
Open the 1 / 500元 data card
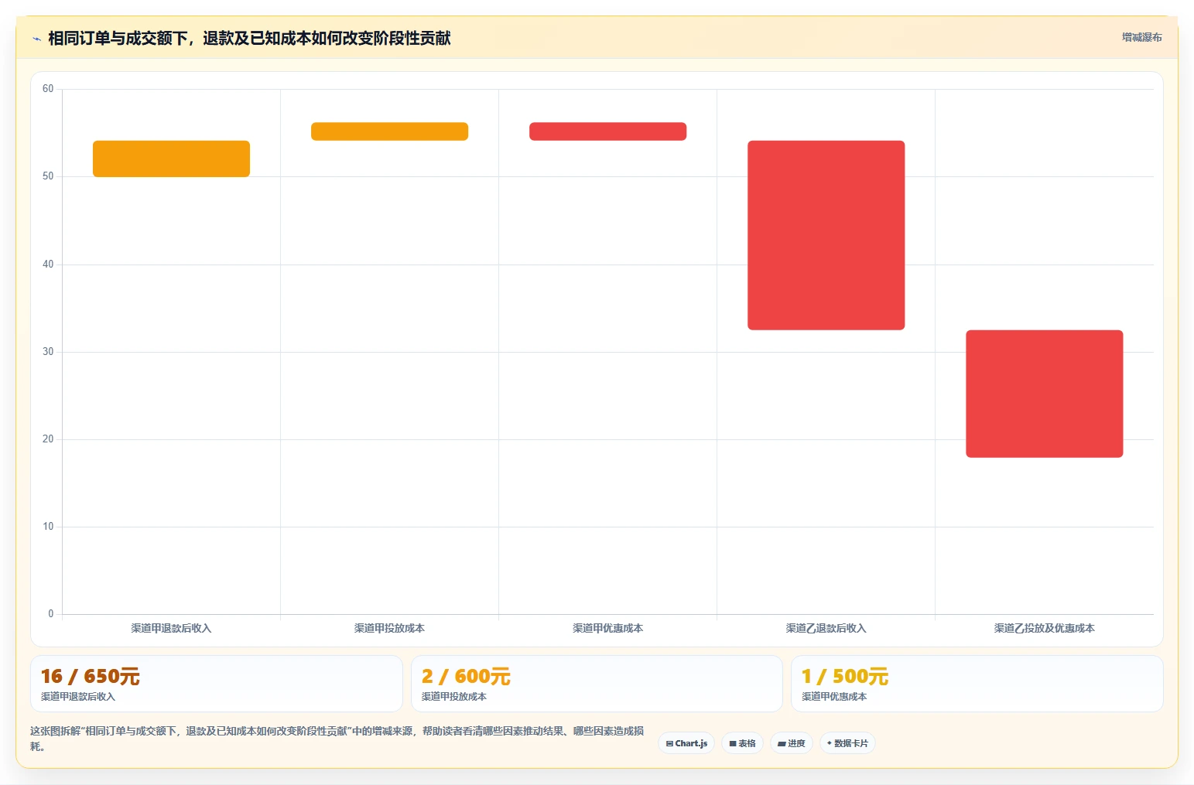coord(977,684)
